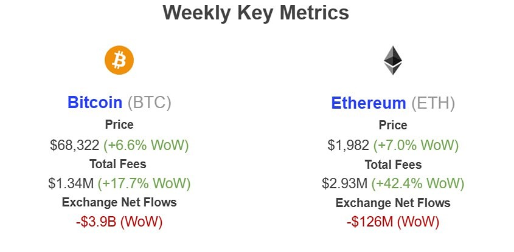Click Bitcoin price value $68,322
514x252 pixels.
(75, 145)
